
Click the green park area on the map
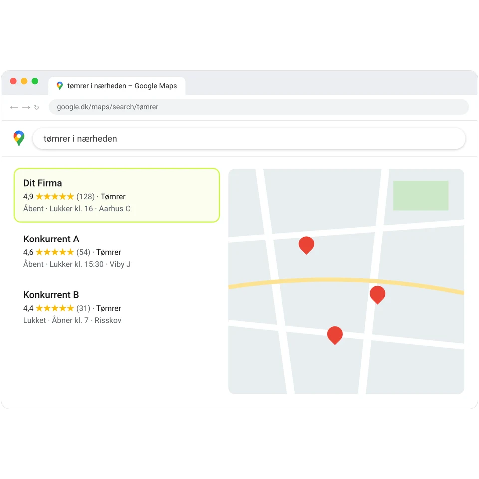point(420,195)
